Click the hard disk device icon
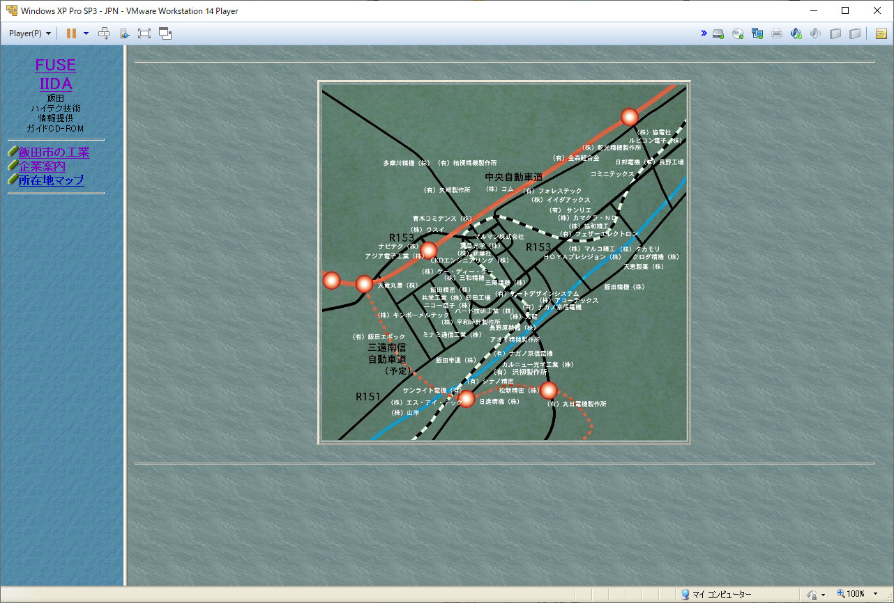The image size is (894, 603). point(718,33)
